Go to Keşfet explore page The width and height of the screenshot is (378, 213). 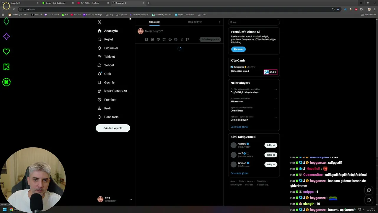[x=105, y=39]
